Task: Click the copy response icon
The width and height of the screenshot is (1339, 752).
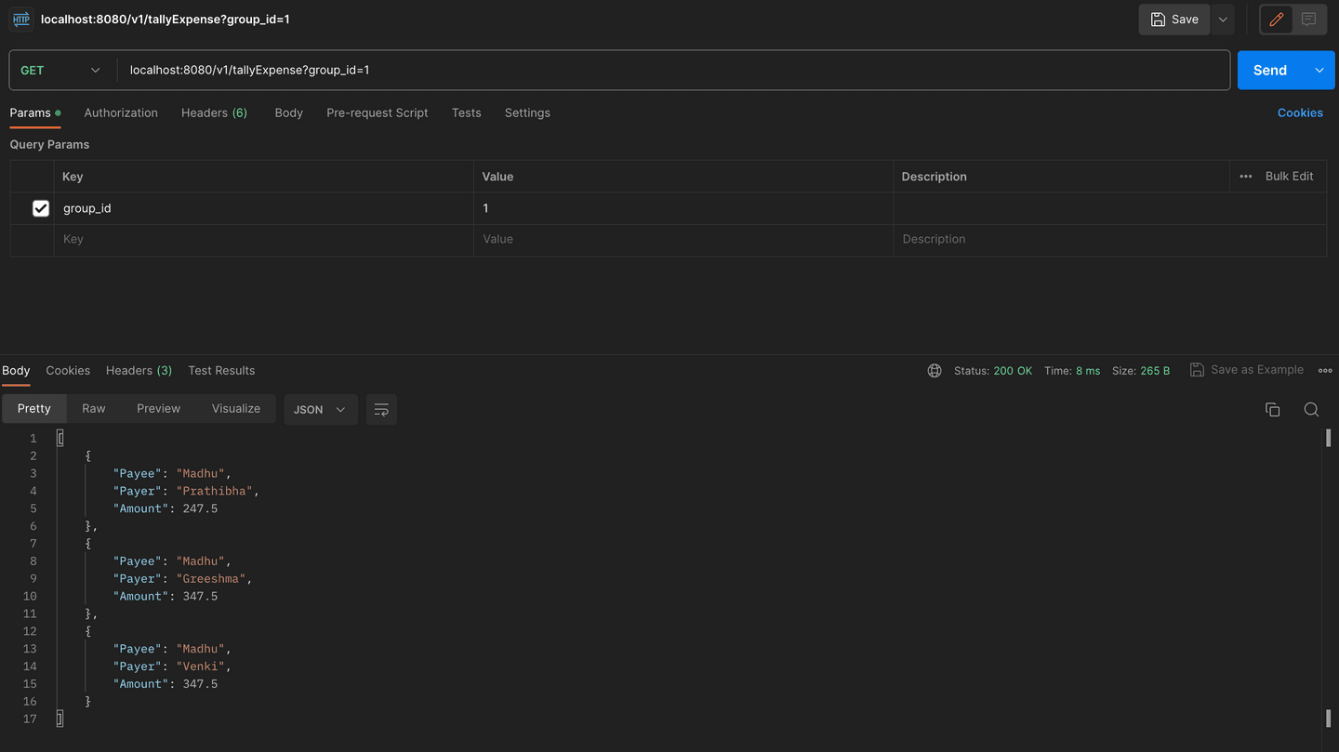Action: pos(1273,410)
